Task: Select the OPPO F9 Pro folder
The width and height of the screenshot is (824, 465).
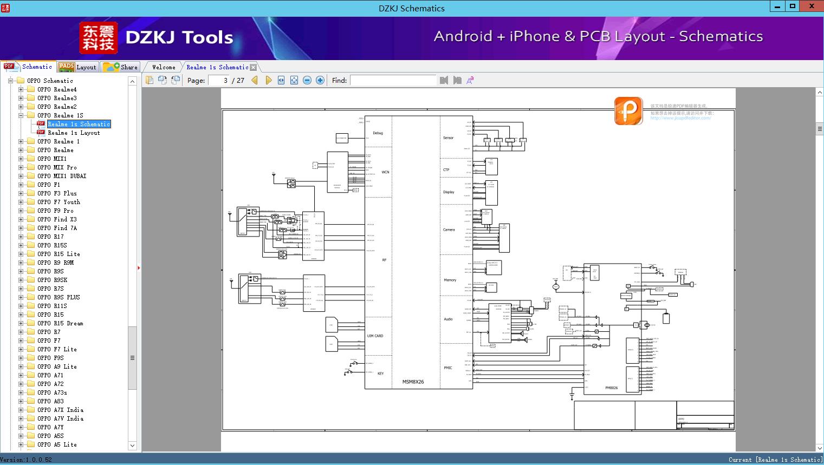Action: tap(55, 211)
